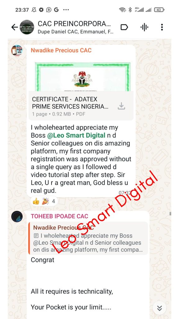
Task: Start a voice chat via waveform icon
Action: (144, 27)
